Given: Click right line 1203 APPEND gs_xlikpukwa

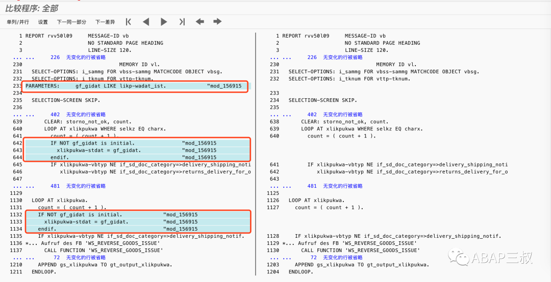Looking at the screenshot, I should (x=362, y=265).
